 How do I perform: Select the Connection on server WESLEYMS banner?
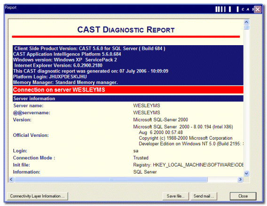tap(128, 90)
